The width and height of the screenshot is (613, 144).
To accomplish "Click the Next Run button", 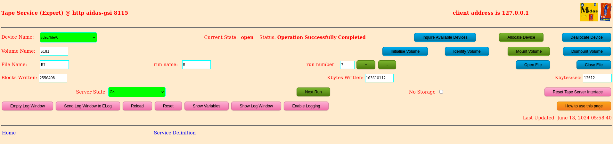I will (x=313, y=92).
